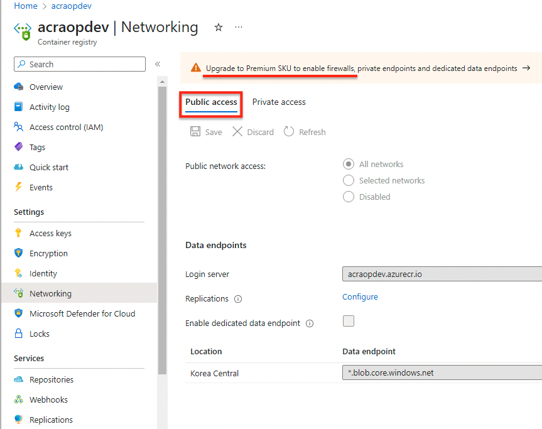Click the Identity key icon
The image size is (542, 429).
[18, 273]
